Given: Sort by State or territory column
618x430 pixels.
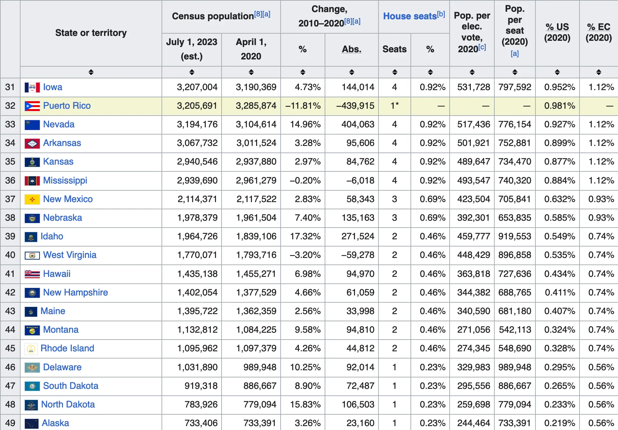Looking at the screenshot, I should (91, 72).
